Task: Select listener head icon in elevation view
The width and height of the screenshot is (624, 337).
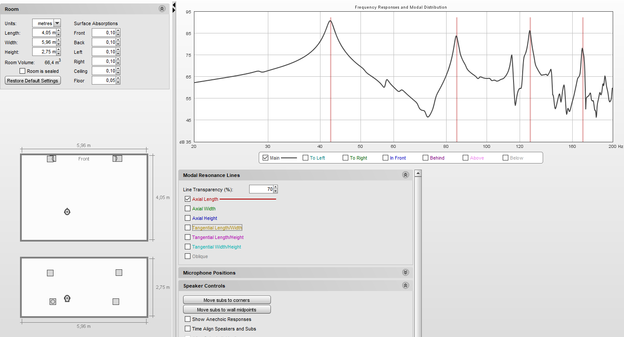Action: point(67,298)
